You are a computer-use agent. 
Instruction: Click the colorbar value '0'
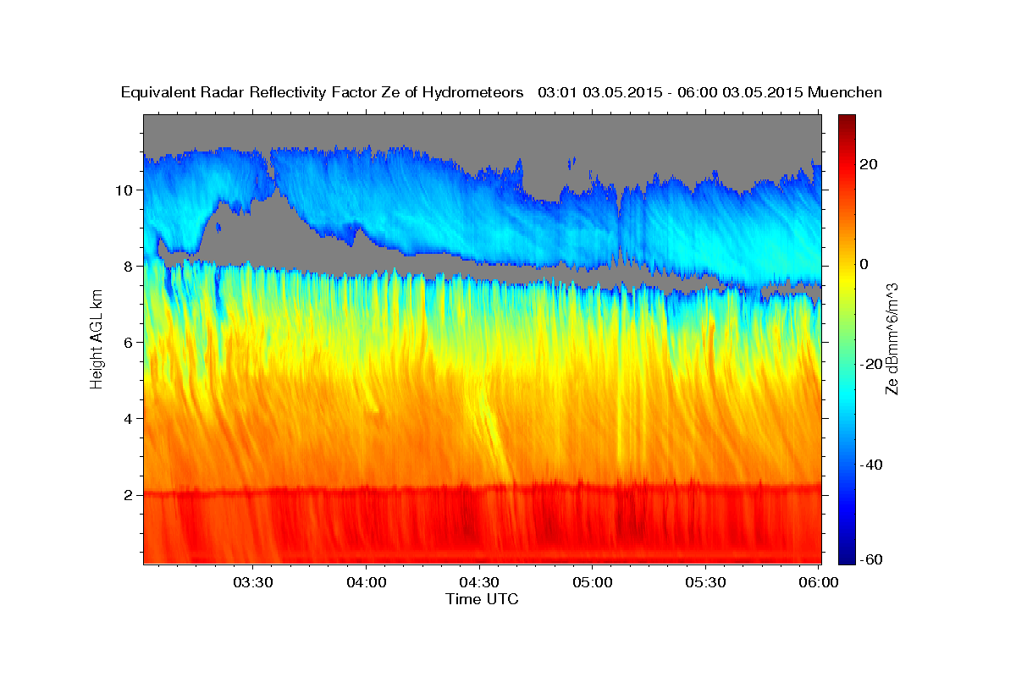click(865, 264)
